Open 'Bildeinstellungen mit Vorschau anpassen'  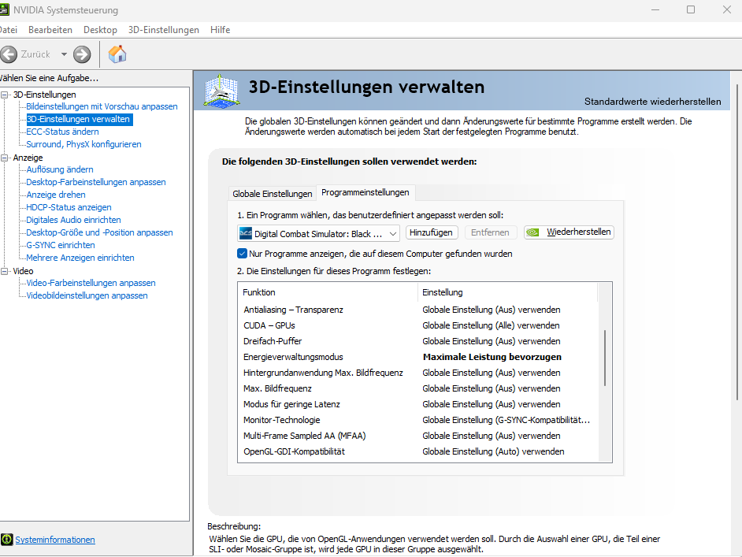[x=102, y=106]
